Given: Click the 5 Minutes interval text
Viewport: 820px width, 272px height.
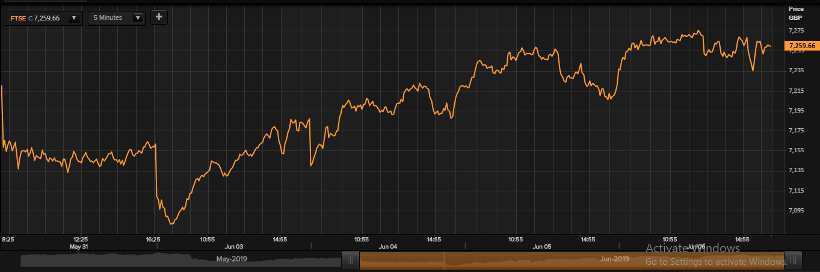Looking at the screenshot, I should (108, 18).
